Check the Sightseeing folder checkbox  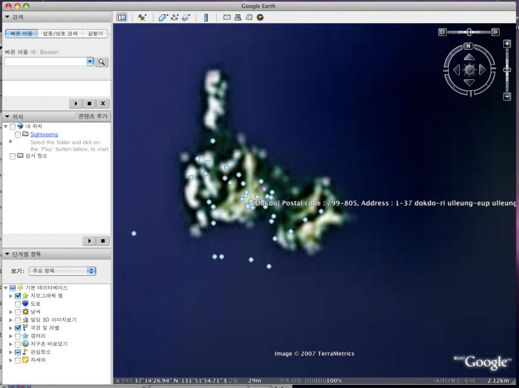pos(18,134)
